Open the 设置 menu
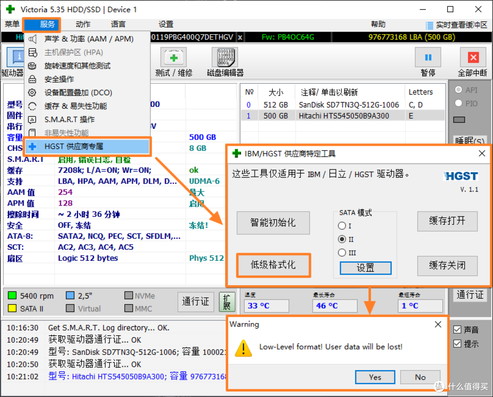The width and height of the screenshot is (493, 397). (x=166, y=24)
